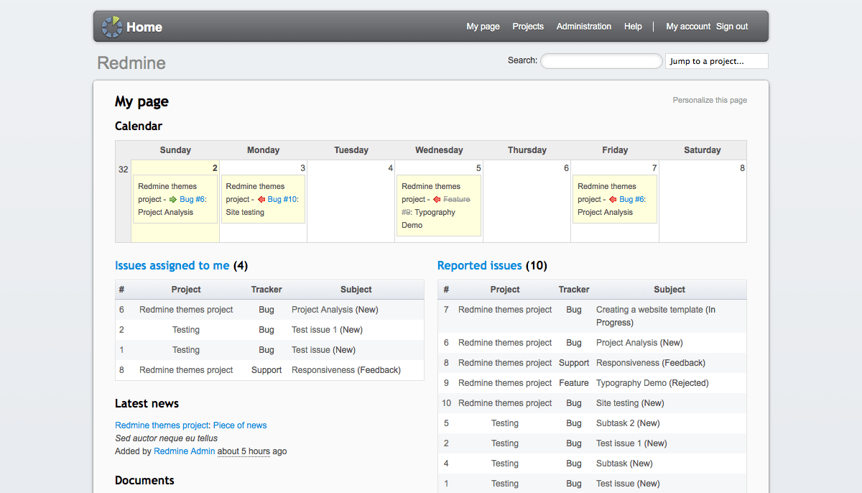Click Typography Demo (Rejected) subject

[x=652, y=383]
